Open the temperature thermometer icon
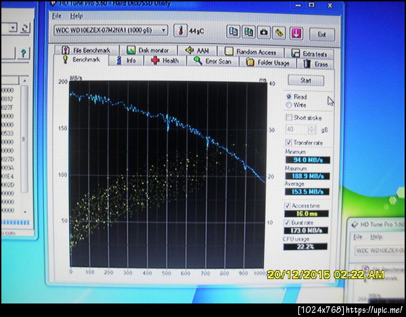406x317 pixels. [180, 30]
